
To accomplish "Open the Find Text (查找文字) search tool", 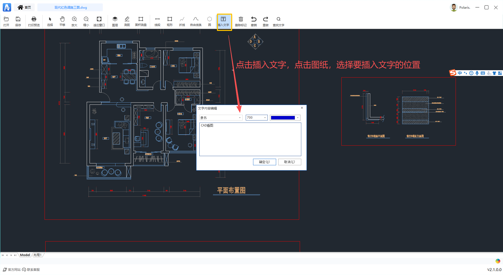I will pyautogui.click(x=278, y=21).
